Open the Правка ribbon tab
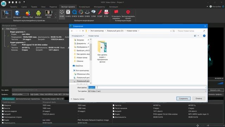Viewport: 225px width, 127px height. (x=34, y=7)
